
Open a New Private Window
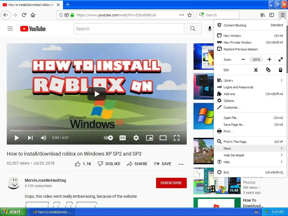click(x=250, y=42)
